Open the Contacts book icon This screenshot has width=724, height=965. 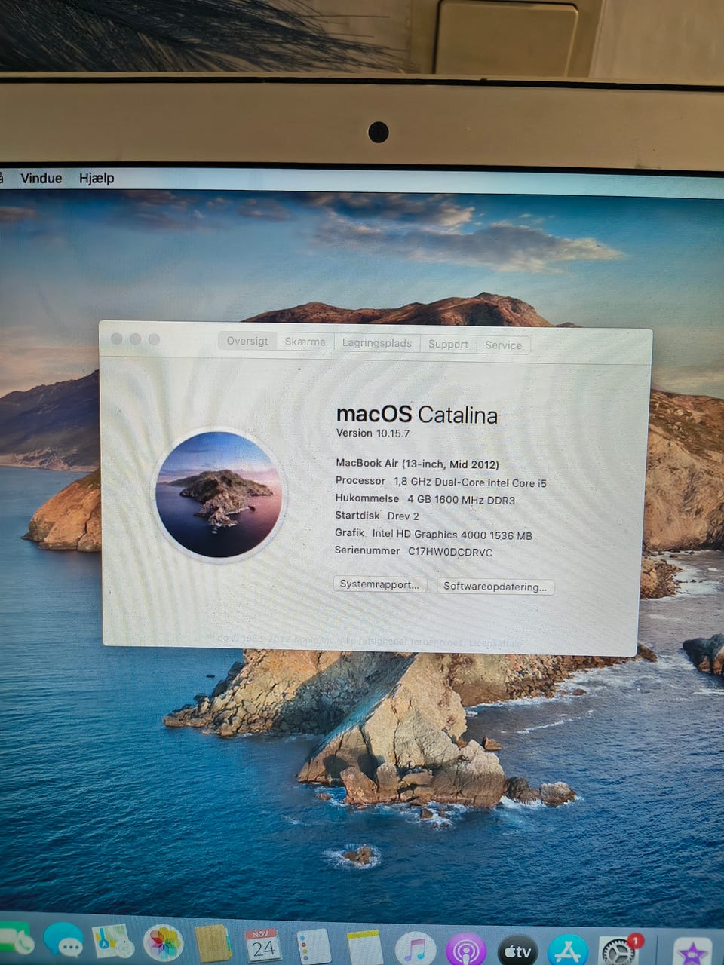click(x=213, y=944)
